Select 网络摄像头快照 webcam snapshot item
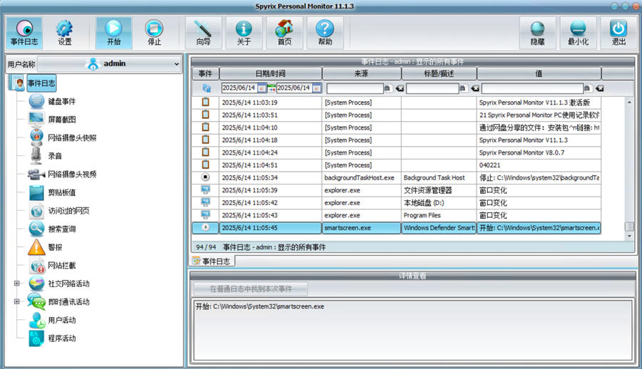The image size is (642, 369). pyautogui.click(x=72, y=137)
